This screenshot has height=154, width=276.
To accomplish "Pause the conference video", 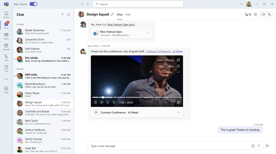I will (x=95, y=102).
